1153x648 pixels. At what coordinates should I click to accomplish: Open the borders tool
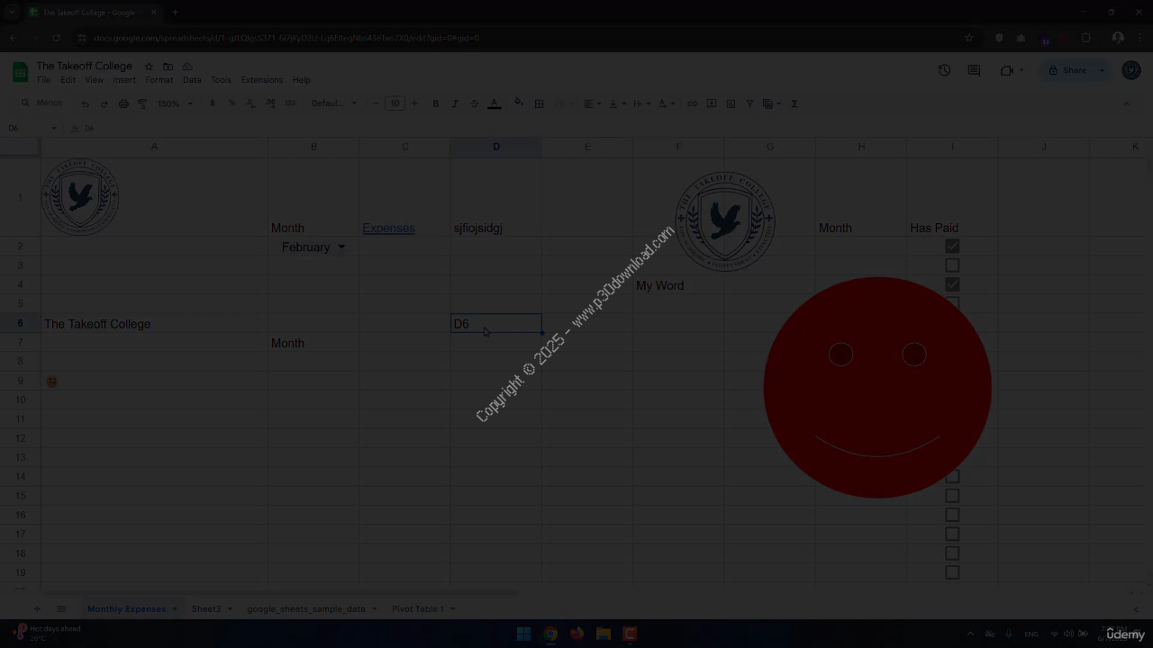click(x=539, y=103)
